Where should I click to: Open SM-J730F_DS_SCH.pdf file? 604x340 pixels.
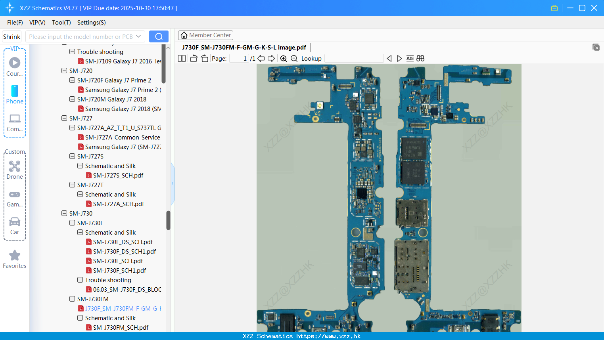pos(123,242)
